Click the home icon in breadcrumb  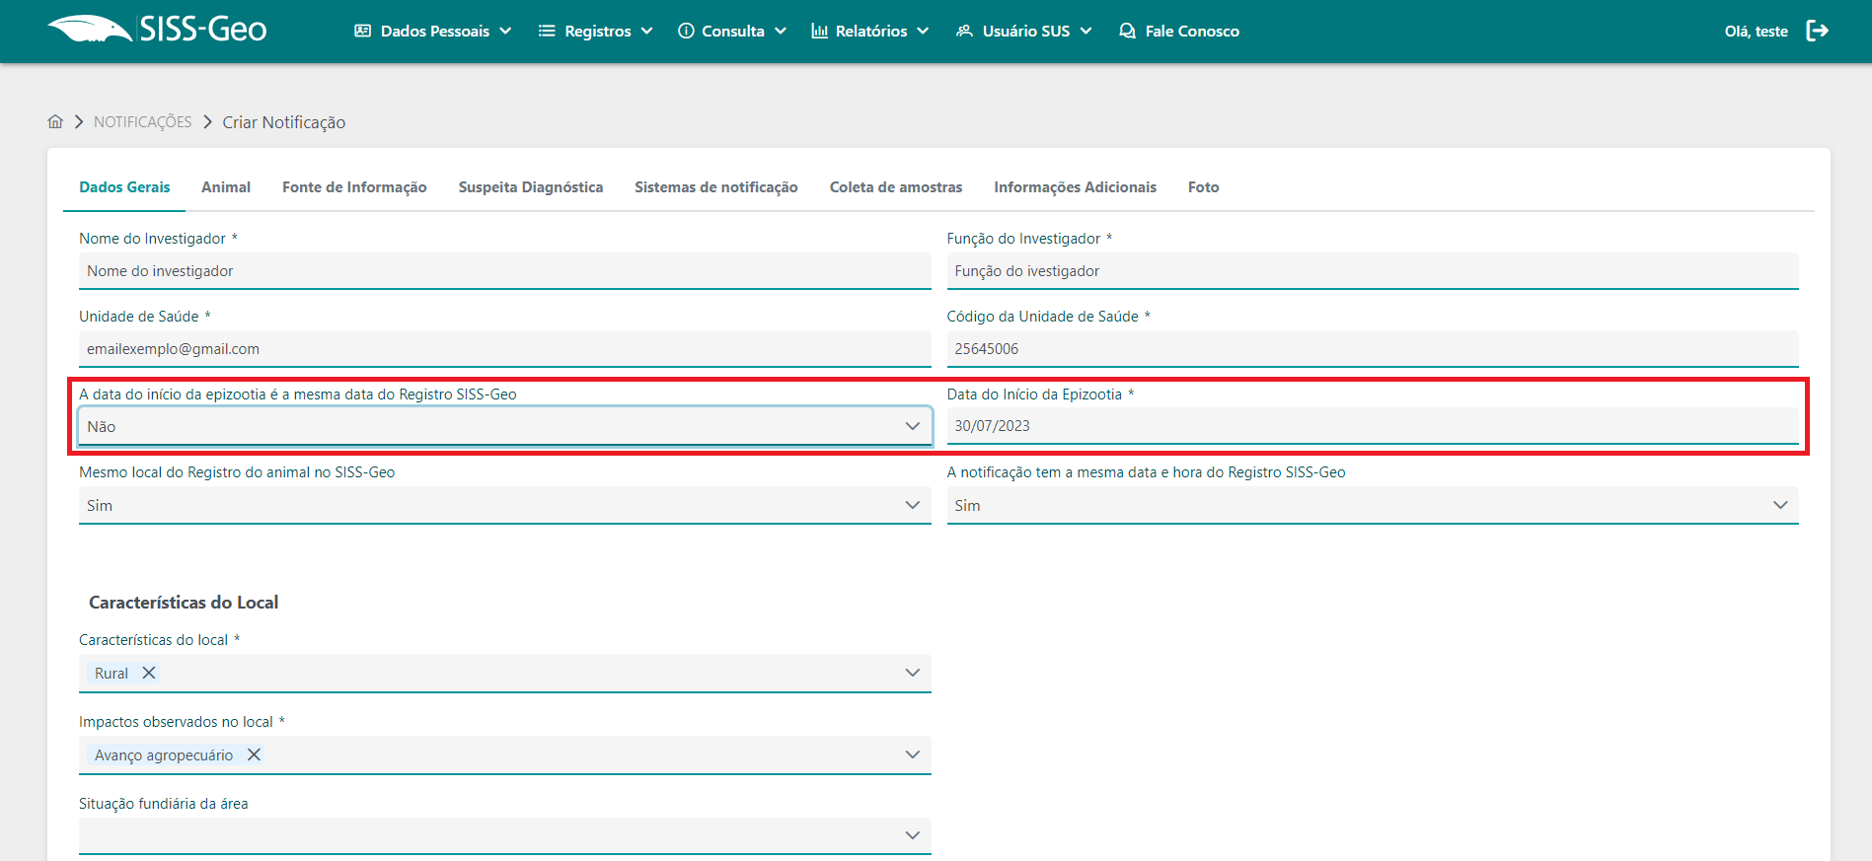point(55,121)
